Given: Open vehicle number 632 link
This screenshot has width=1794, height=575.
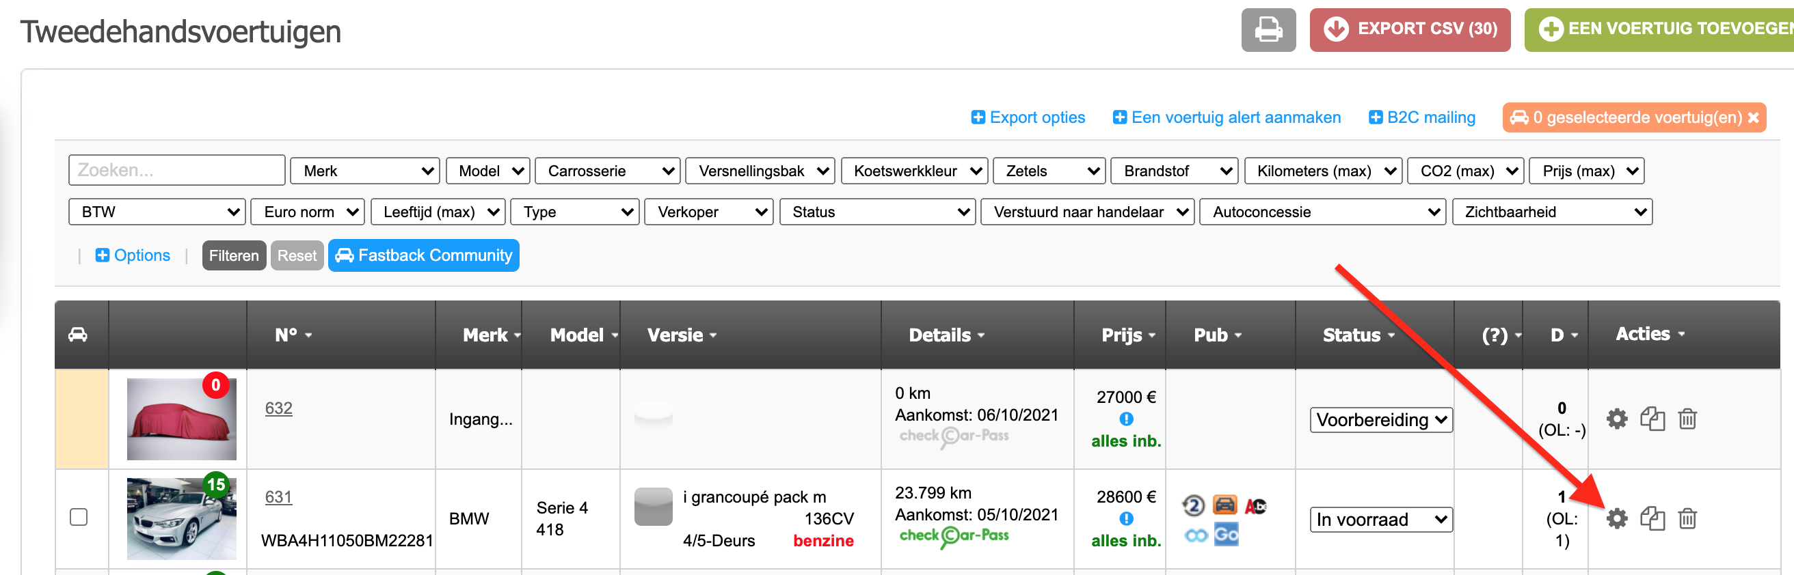Looking at the screenshot, I should coord(278,408).
